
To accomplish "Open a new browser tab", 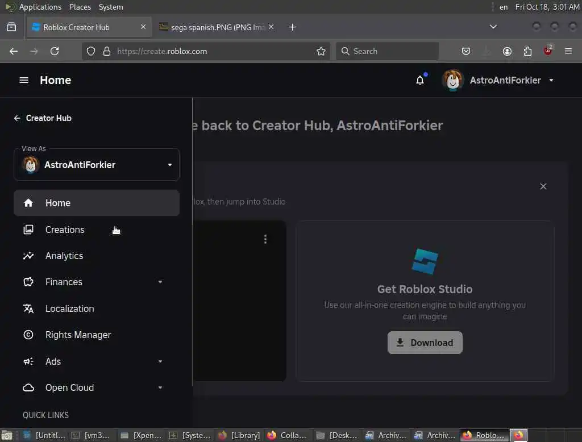I will click(x=292, y=27).
